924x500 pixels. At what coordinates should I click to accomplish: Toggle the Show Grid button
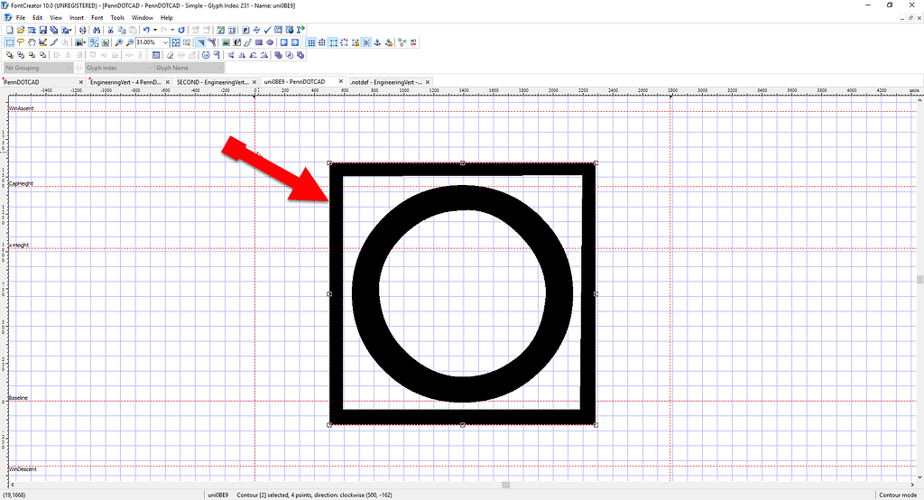(311, 42)
